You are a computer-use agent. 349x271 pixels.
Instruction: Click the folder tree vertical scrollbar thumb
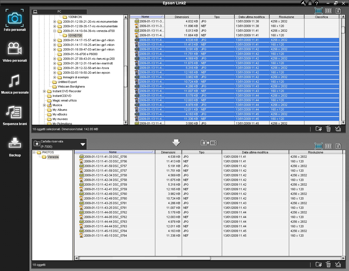126,76
